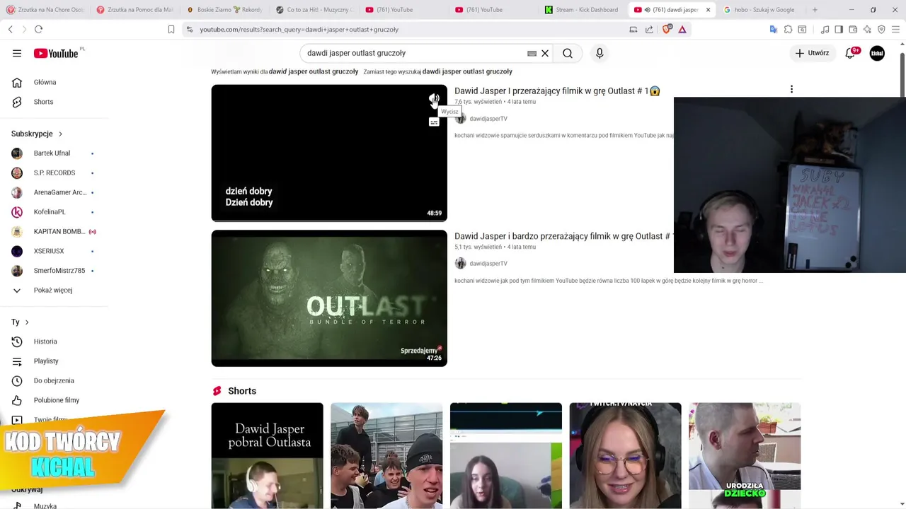This screenshot has width=906, height=509.
Task: Search instead for dawdi jasper outlast gruczoły
Action: (x=467, y=71)
